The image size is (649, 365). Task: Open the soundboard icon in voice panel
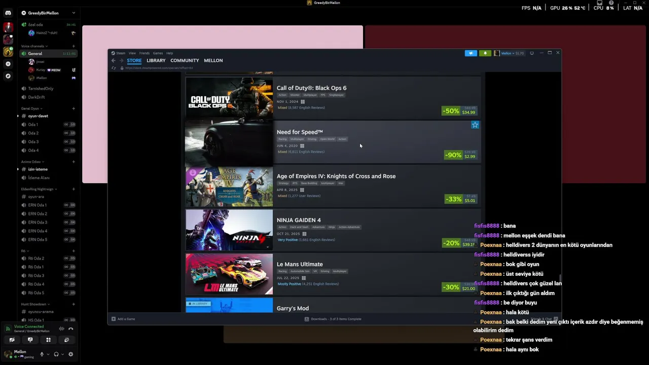coord(66,340)
